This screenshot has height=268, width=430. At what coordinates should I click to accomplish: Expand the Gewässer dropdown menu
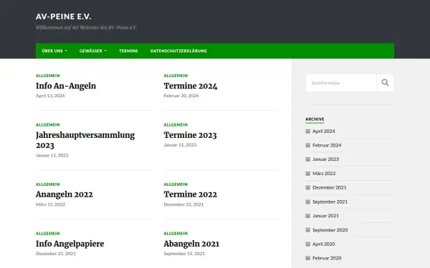coord(93,51)
